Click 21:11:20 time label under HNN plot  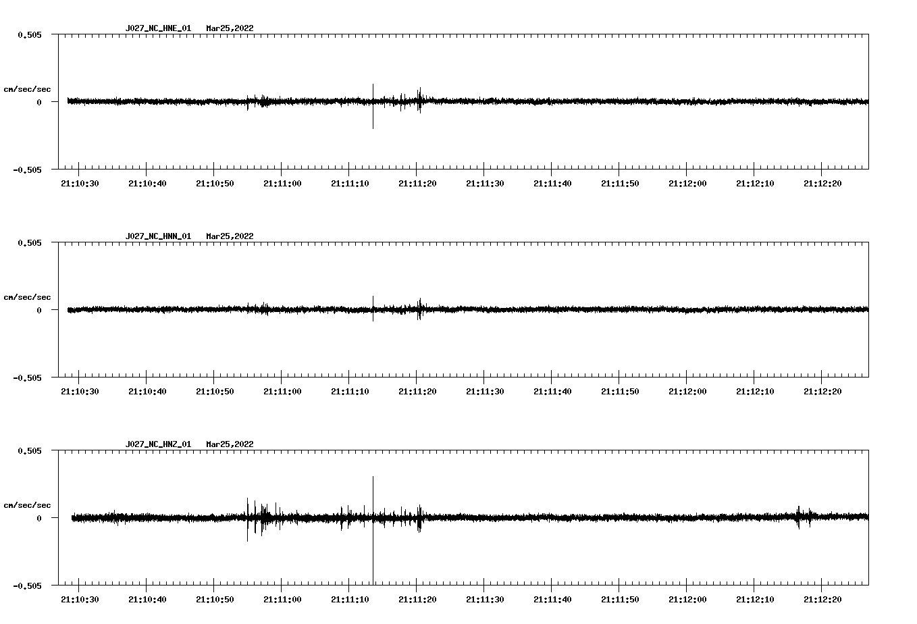[x=417, y=392]
